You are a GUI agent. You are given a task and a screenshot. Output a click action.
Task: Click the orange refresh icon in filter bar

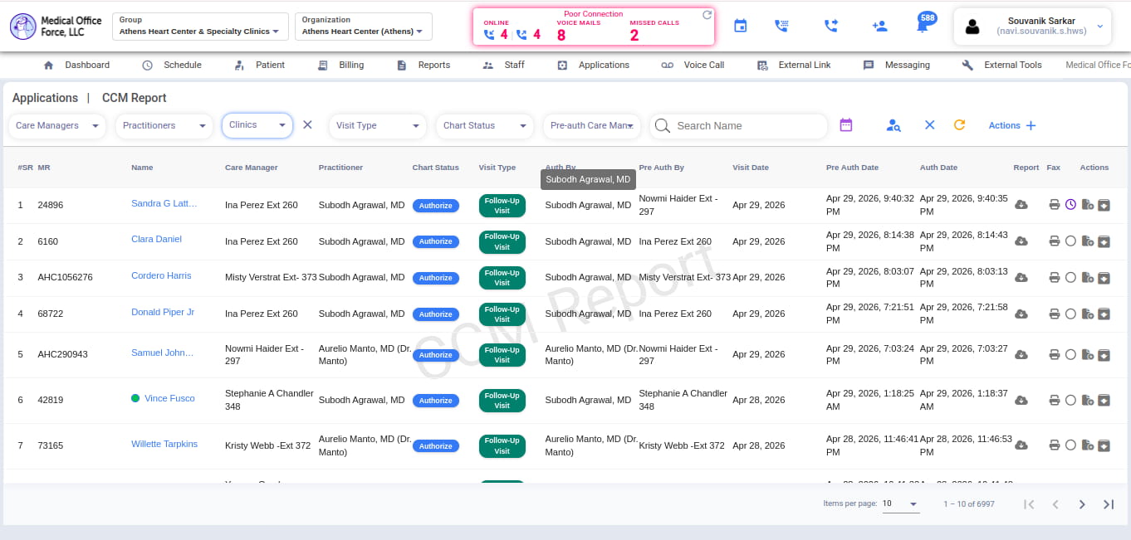coord(959,125)
